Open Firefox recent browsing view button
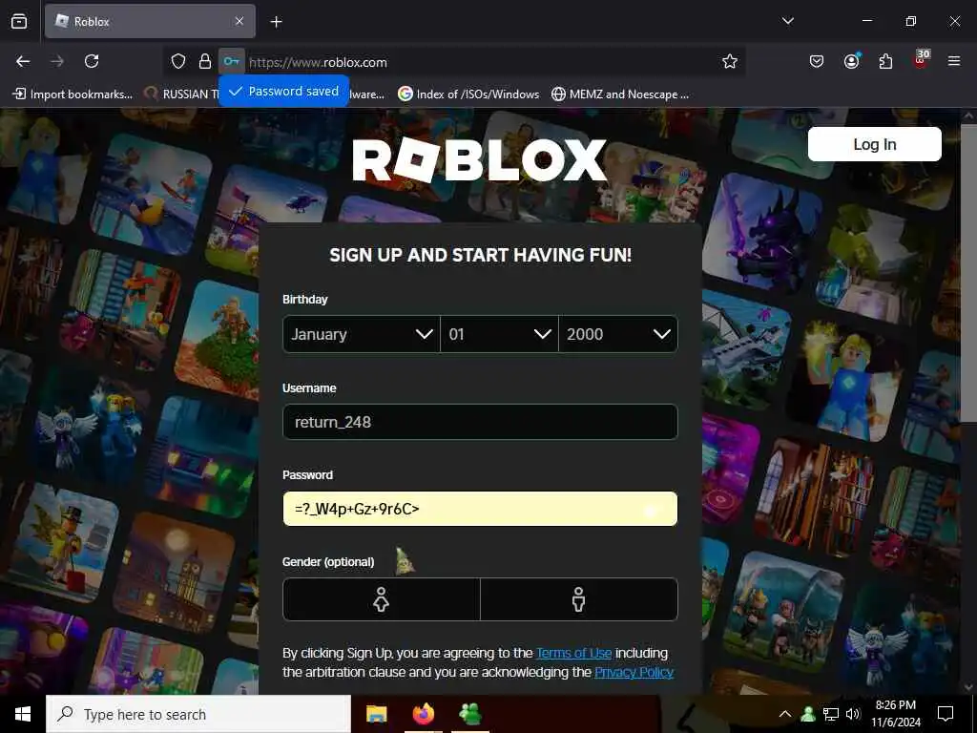977x733 pixels. pos(19,21)
